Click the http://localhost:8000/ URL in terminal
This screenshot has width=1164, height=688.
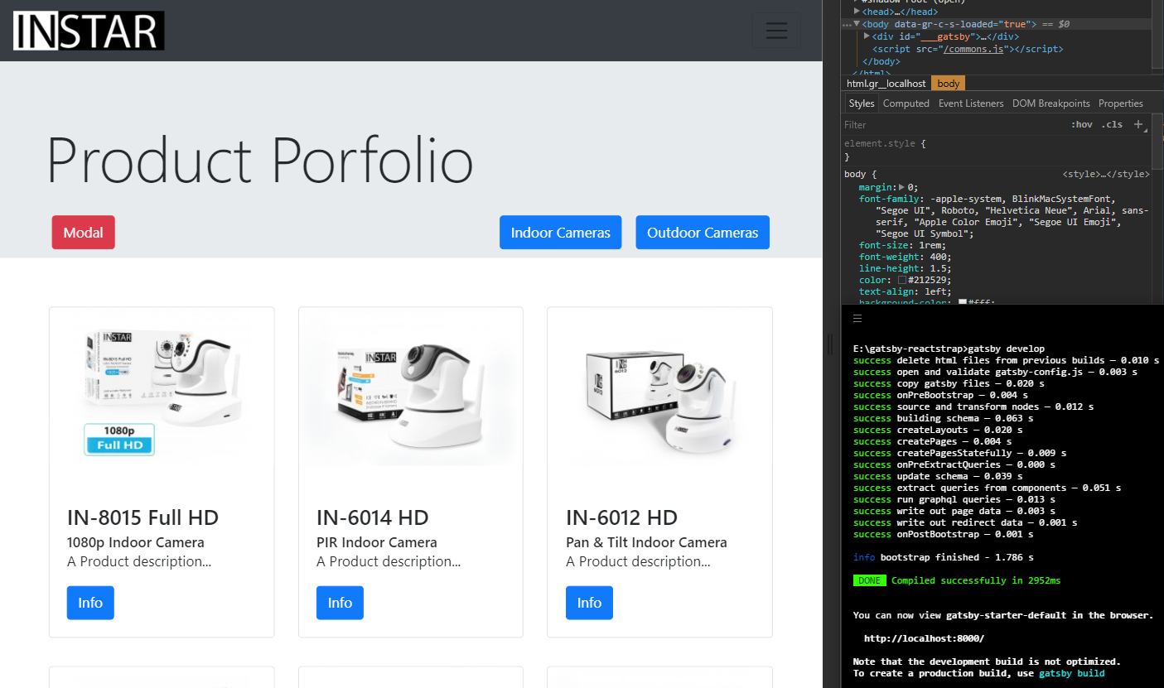[924, 638]
